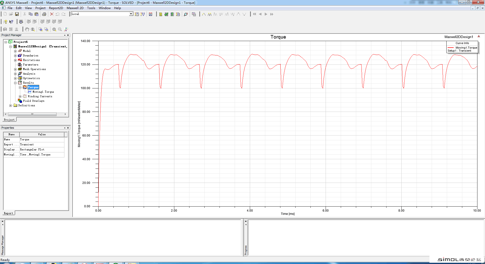Open the Maxwell 2D menu

tap(75, 8)
